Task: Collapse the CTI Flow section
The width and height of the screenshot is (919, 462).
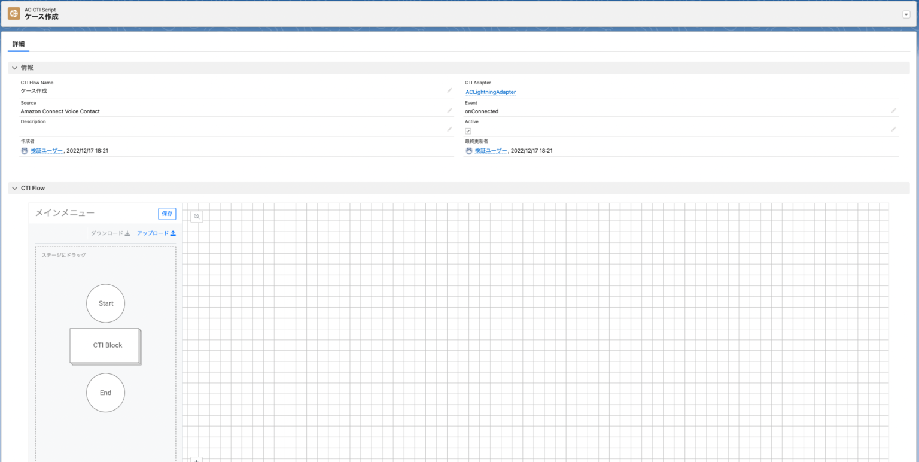Action: point(14,188)
